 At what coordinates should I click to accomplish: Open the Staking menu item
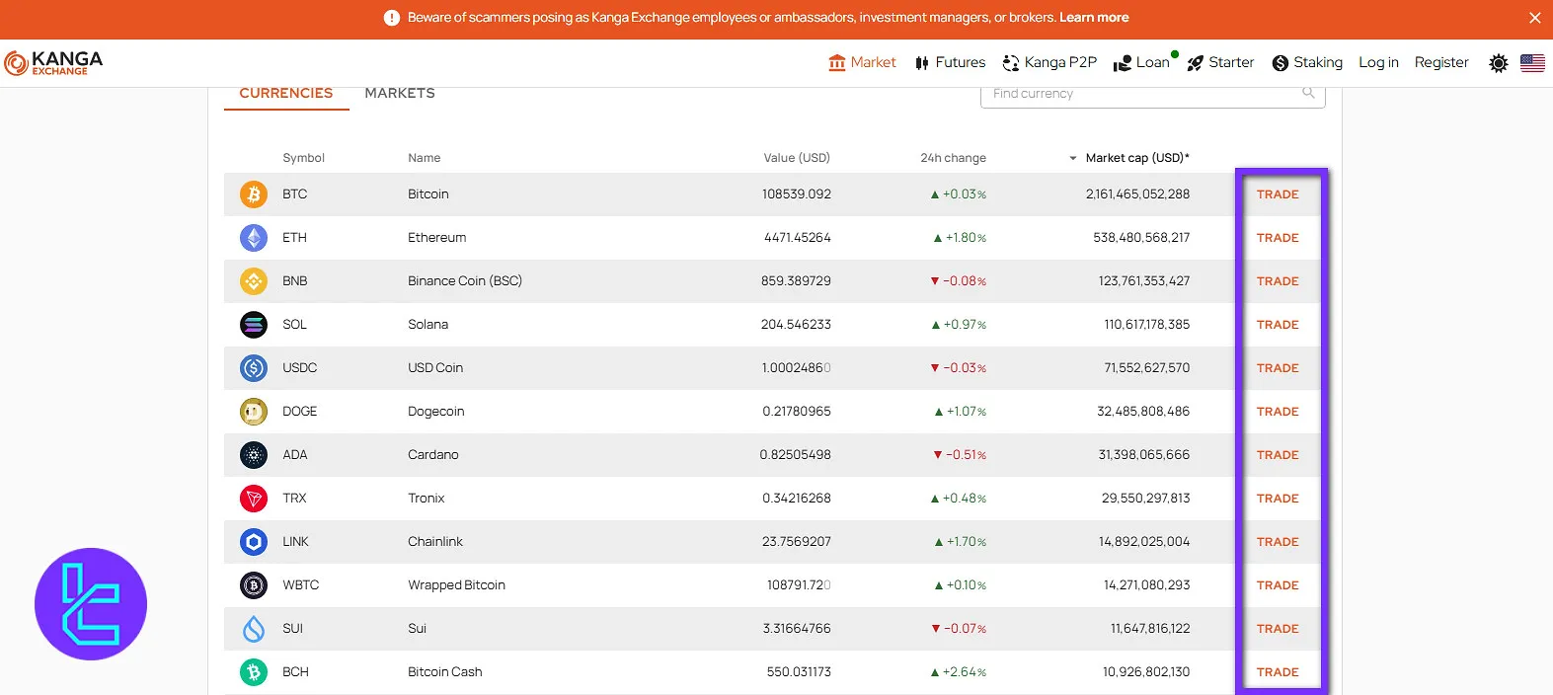(1307, 62)
